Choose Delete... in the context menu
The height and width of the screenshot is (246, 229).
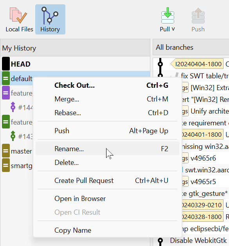[107, 163]
